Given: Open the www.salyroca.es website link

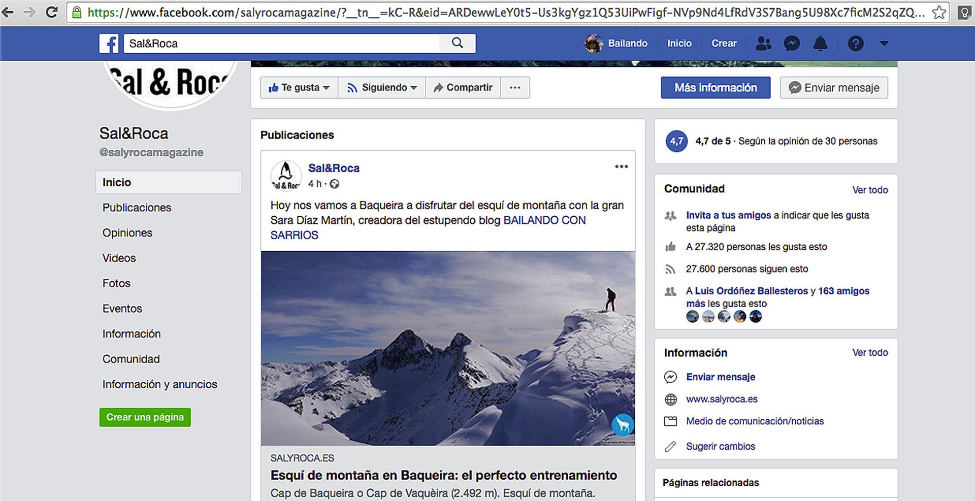Looking at the screenshot, I should (x=722, y=399).
